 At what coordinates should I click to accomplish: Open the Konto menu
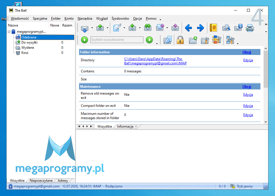pyautogui.click(x=69, y=19)
